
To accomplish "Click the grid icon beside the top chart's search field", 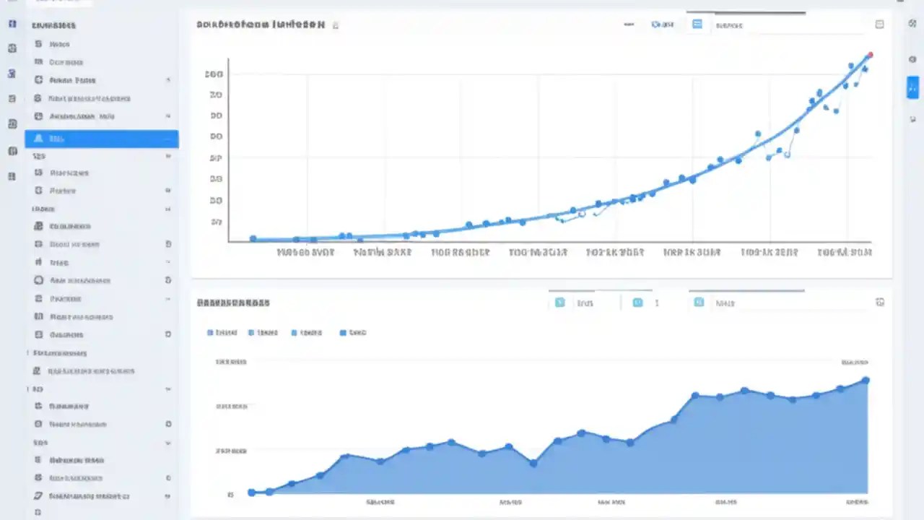I will (x=697, y=24).
